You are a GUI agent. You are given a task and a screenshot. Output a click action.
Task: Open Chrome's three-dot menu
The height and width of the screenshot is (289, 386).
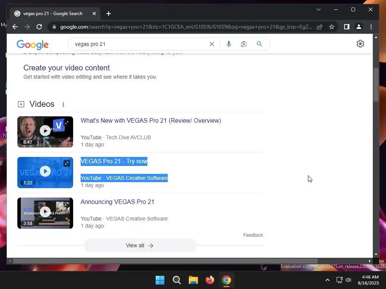(x=371, y=27)
